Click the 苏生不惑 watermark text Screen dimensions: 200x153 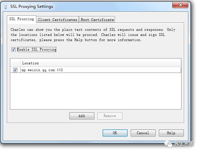[184, 144]
